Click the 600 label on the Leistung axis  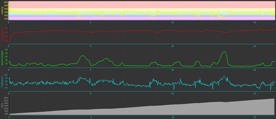pyautogui.click(x=6, y=2)
